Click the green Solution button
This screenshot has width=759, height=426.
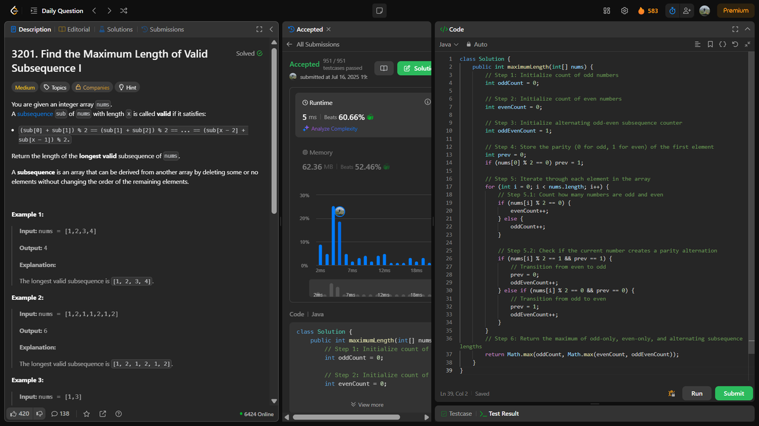click(x=414, y=68)
